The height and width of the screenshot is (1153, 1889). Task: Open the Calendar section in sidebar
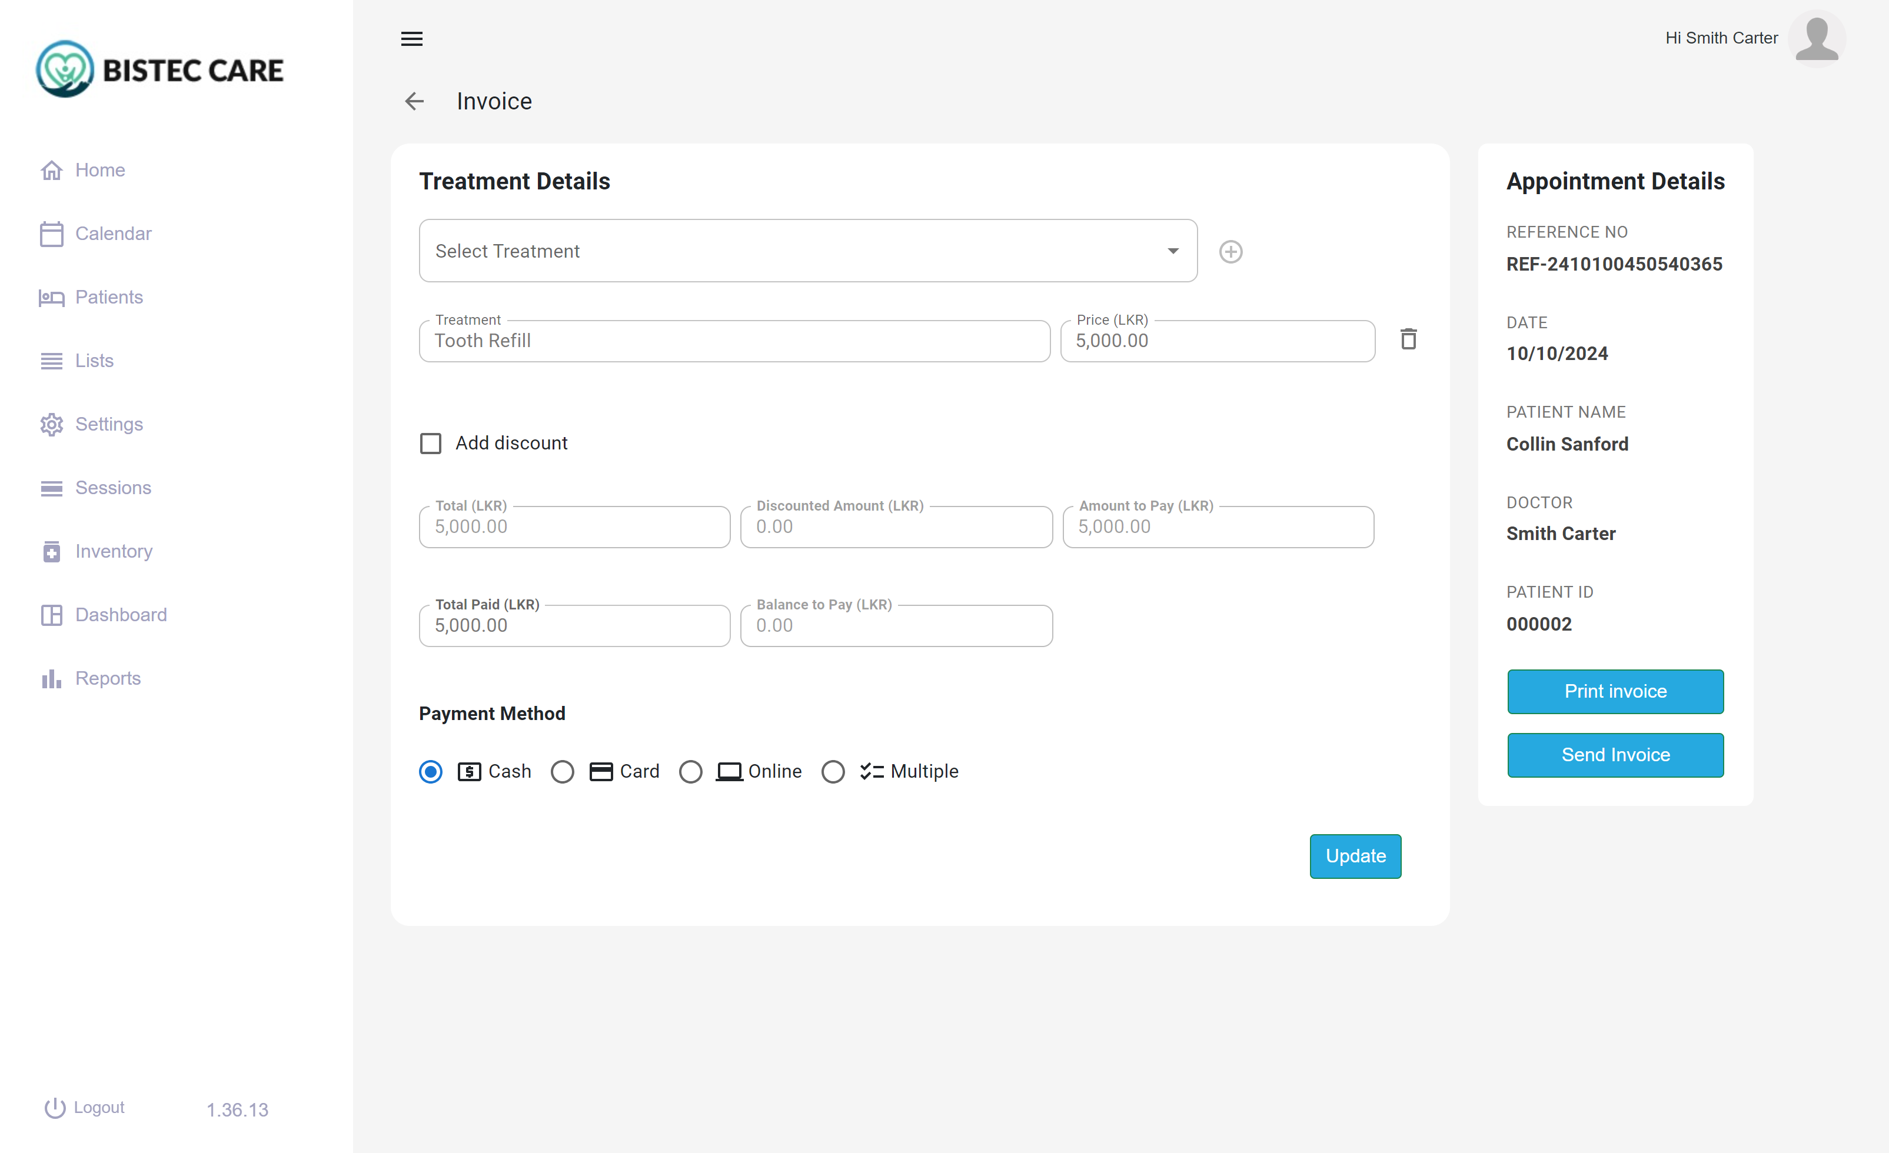pos(114,233)
